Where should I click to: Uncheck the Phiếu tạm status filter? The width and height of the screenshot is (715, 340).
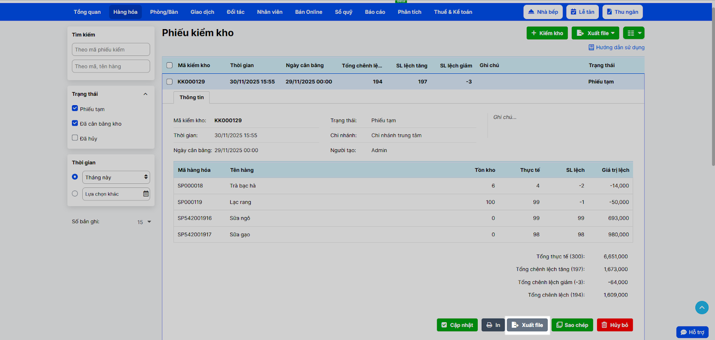75,108
